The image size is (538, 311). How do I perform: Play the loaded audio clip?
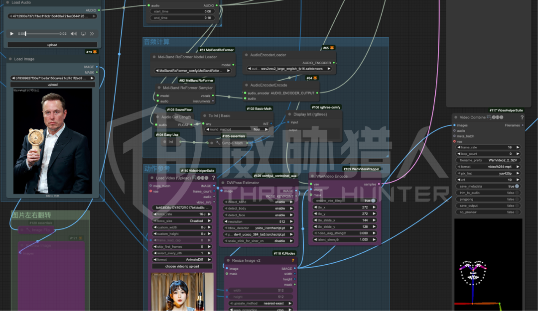[x=12, y=34]
